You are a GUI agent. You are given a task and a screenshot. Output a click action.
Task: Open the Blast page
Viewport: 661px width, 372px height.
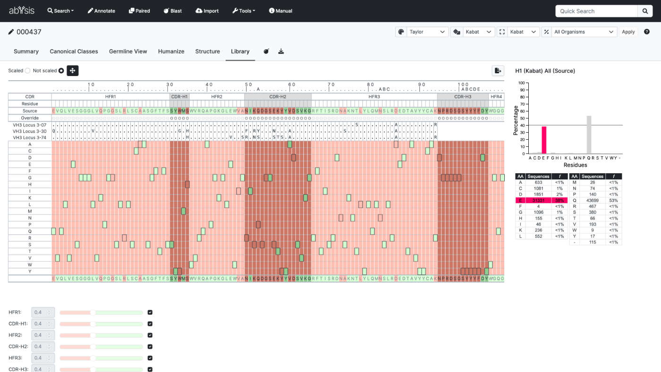click(x=172, y=11)
